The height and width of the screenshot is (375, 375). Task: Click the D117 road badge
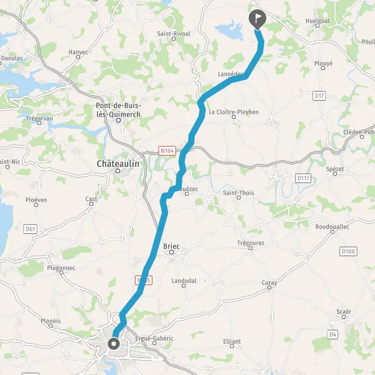(x=303, y=178)
